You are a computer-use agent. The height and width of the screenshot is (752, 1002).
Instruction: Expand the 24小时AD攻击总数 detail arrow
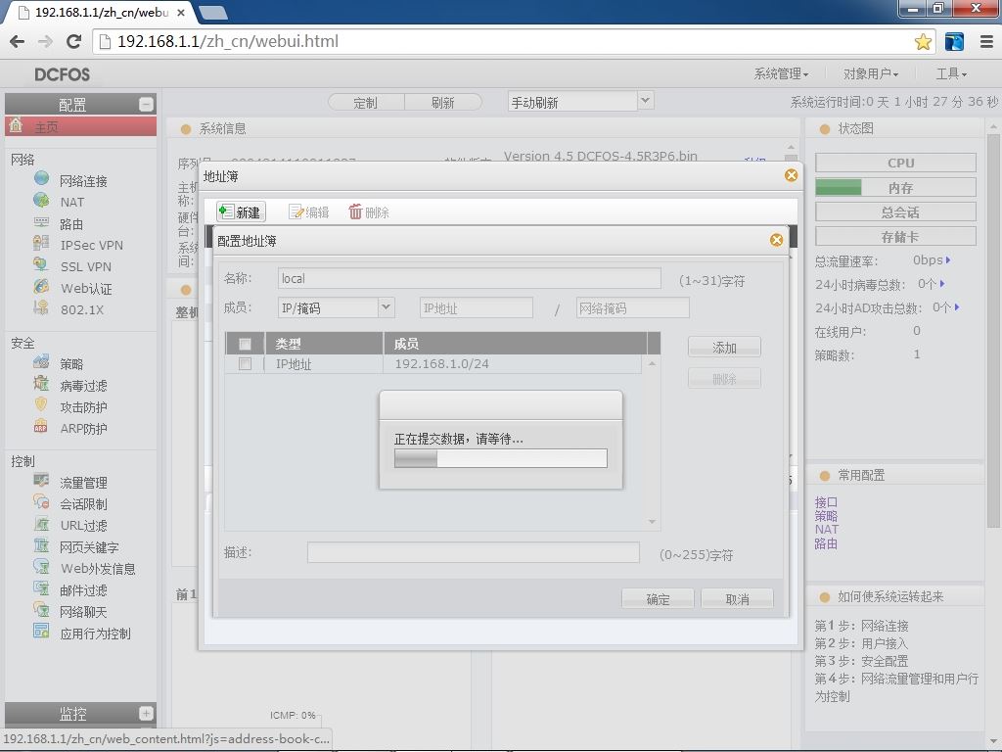957,307
